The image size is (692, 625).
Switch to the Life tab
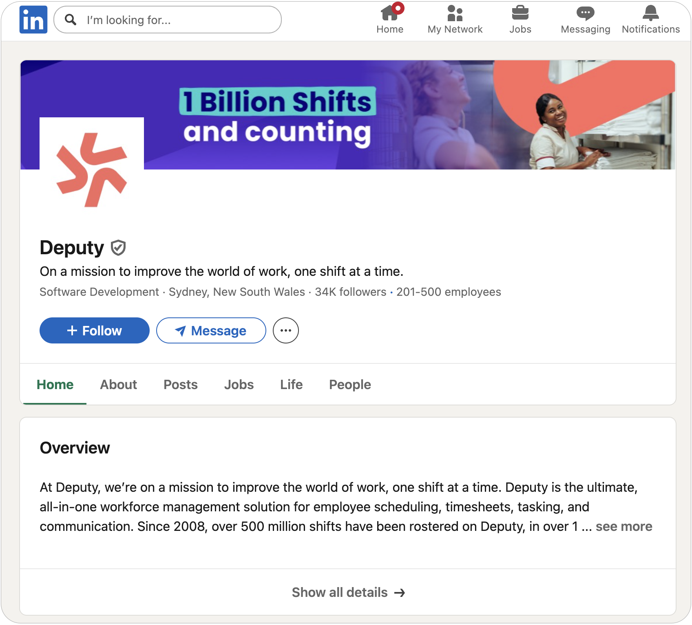pos(292,385)
